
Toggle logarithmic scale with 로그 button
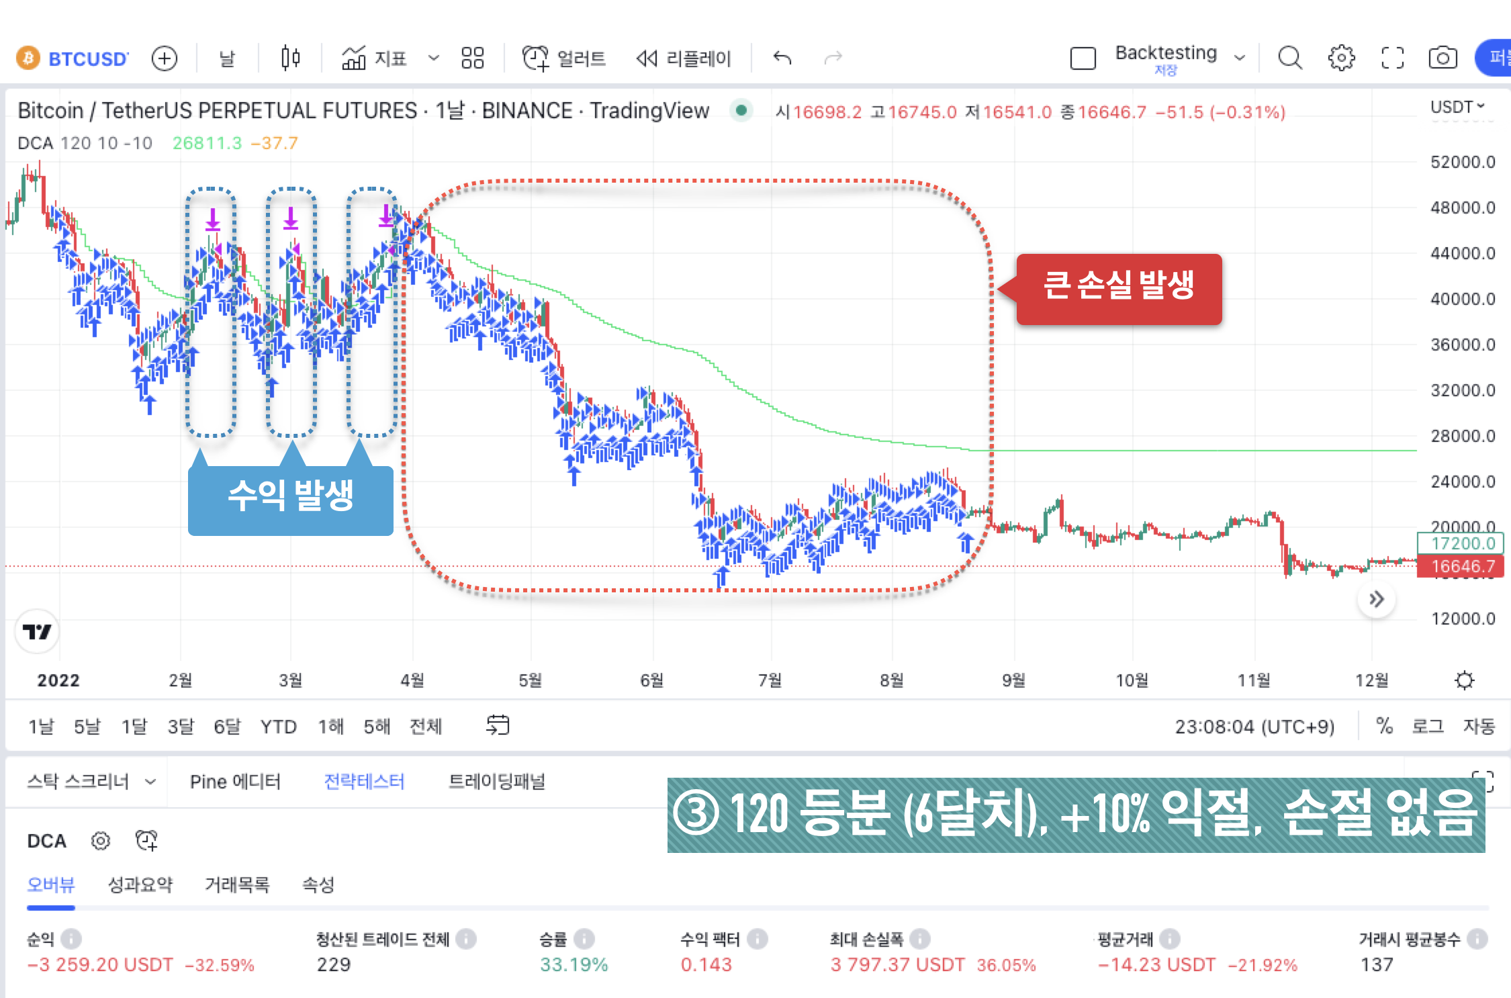(x=1428, y=726)
